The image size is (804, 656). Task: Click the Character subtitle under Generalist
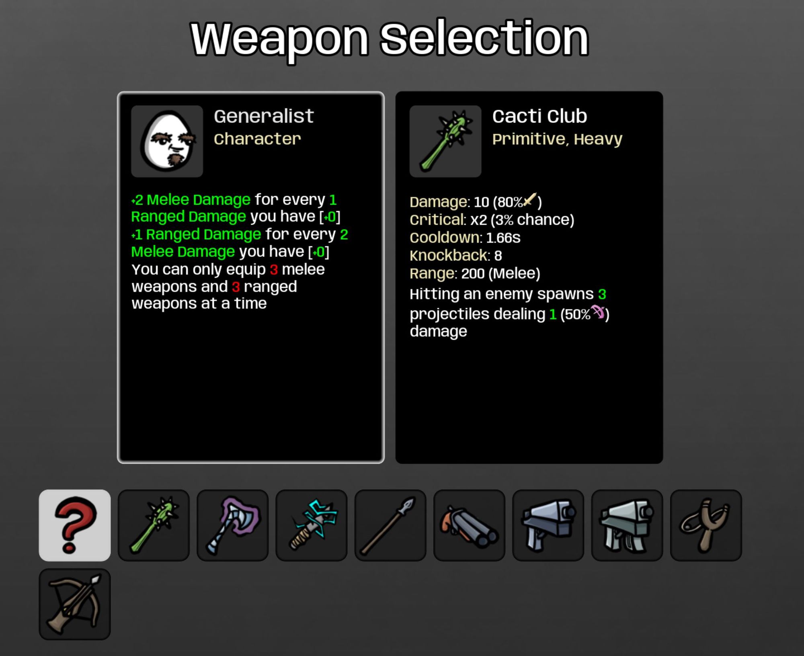tap(257, 139)
